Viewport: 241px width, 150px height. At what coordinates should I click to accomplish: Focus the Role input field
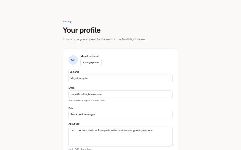(120, 114)
